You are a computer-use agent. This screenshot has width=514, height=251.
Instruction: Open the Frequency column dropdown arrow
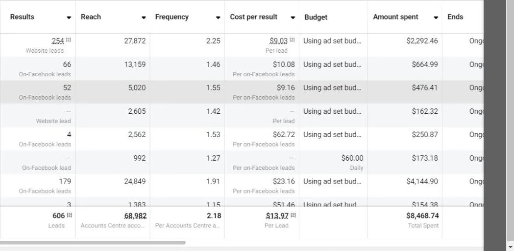(218, 18)
